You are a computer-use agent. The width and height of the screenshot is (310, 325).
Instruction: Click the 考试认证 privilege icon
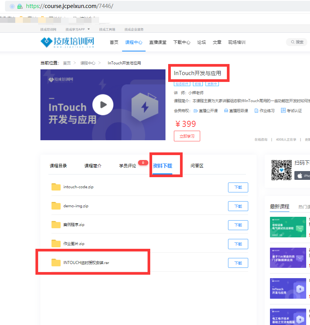pos(283,110)
